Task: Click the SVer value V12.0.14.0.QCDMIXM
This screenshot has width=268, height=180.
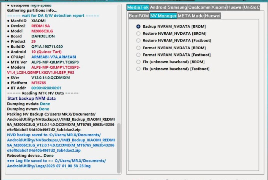Action: coord(51,77)
